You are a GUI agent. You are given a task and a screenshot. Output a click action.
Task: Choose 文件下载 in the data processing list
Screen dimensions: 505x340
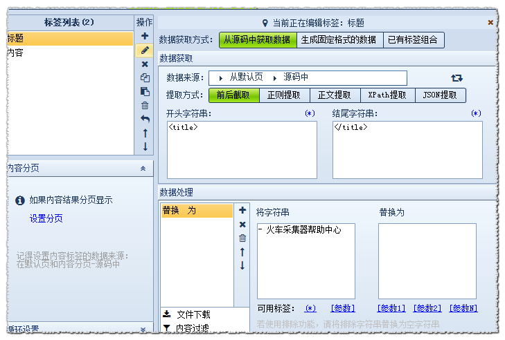click(192, 314)
